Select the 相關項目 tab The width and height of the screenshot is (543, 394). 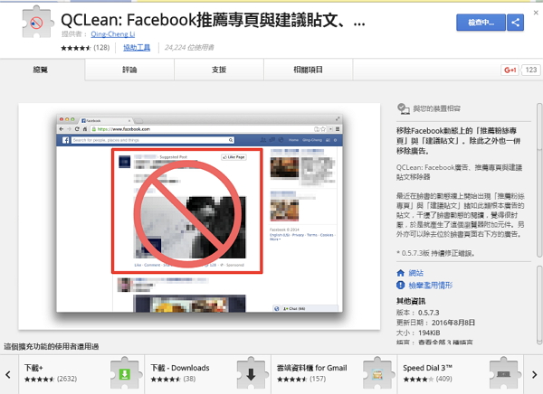point(308,70)
